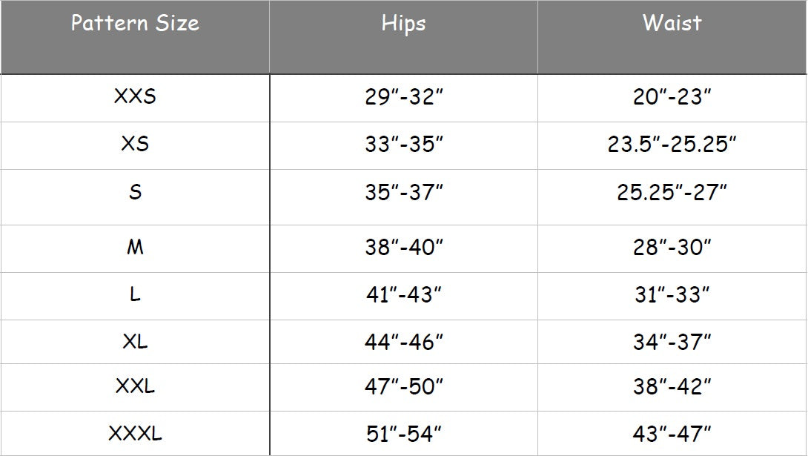Click the 23.5"-25.25" waist measurement
This screenshot has height=456, width=808.
click(672, 144)
